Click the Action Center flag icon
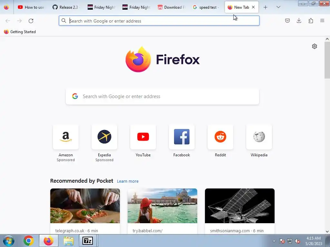This screenshot has width=330, height=247. click(x=282, y=241)
